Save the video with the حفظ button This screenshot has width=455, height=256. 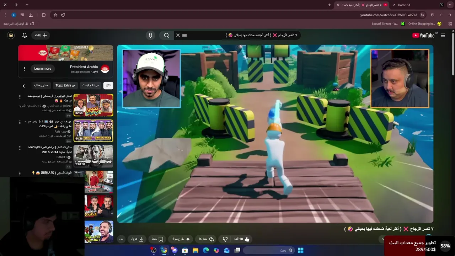(x=158, y=239)
